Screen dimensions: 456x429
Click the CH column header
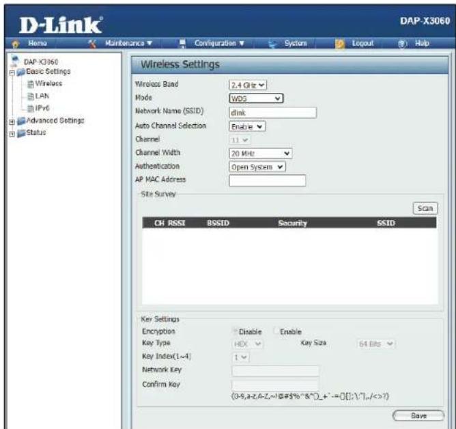(x=159, y=223)
